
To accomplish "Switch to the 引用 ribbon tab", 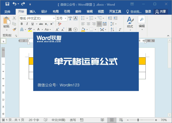I will coord(67,11).
